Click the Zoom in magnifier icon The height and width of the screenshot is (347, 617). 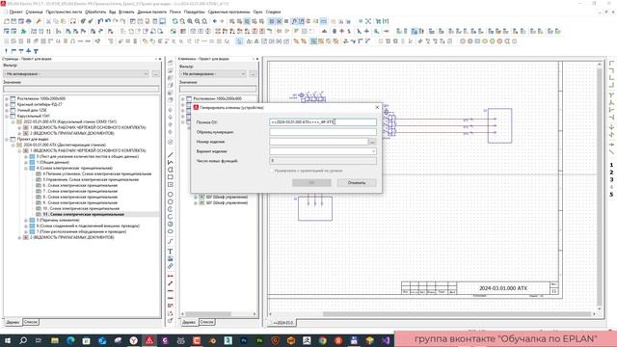[x=190, y=21]
